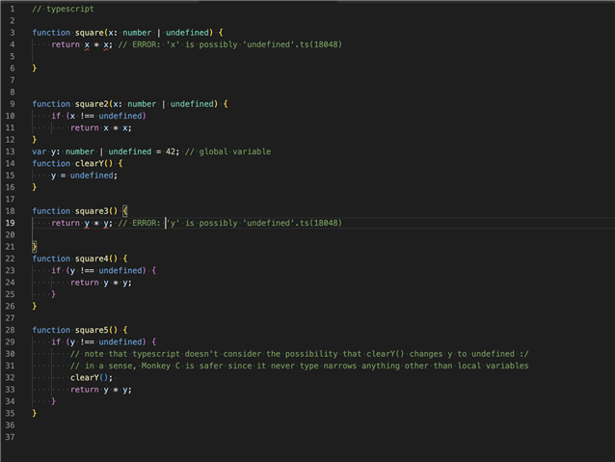Click the square2 function name
Image resolution: width=615 pixels, height=462 pixels.
[x=96, y=104]
